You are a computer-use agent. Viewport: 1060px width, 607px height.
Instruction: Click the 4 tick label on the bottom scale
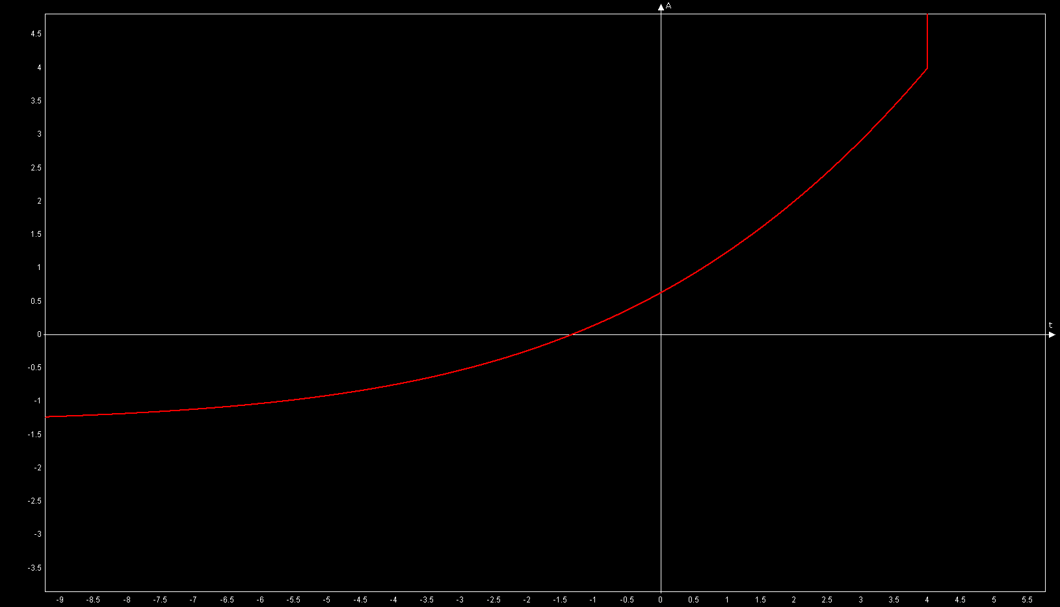coord(927,600)
